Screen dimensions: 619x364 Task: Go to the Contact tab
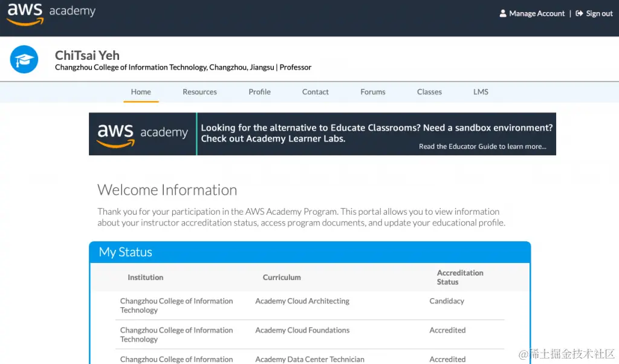click(x=315, y=92)
